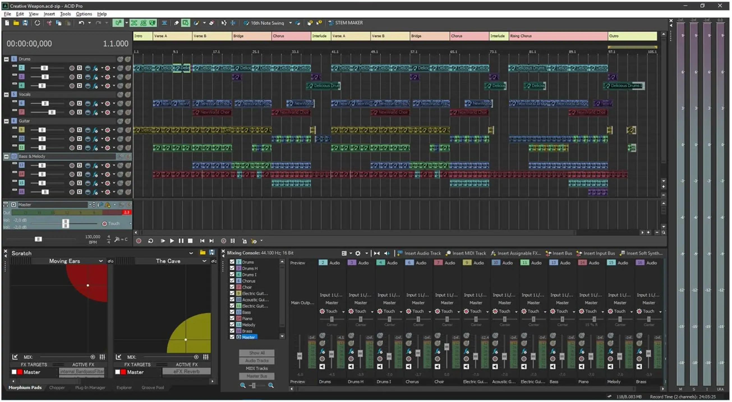Click the Master volume fader handle
The width and height of the screenshot is (732, 402).
point(65,224)
